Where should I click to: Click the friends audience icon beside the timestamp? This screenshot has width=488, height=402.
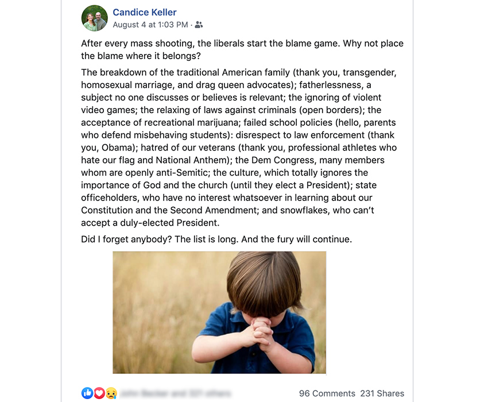click(x=199, y=25)
